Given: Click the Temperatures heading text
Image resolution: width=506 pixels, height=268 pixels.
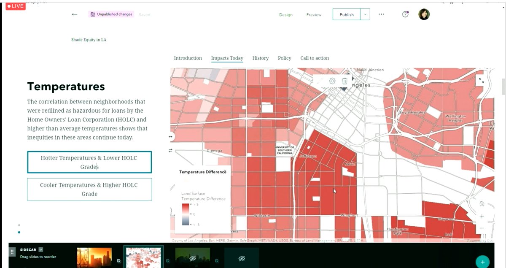Looking at the screenshot, I should (x=66, y=87).
